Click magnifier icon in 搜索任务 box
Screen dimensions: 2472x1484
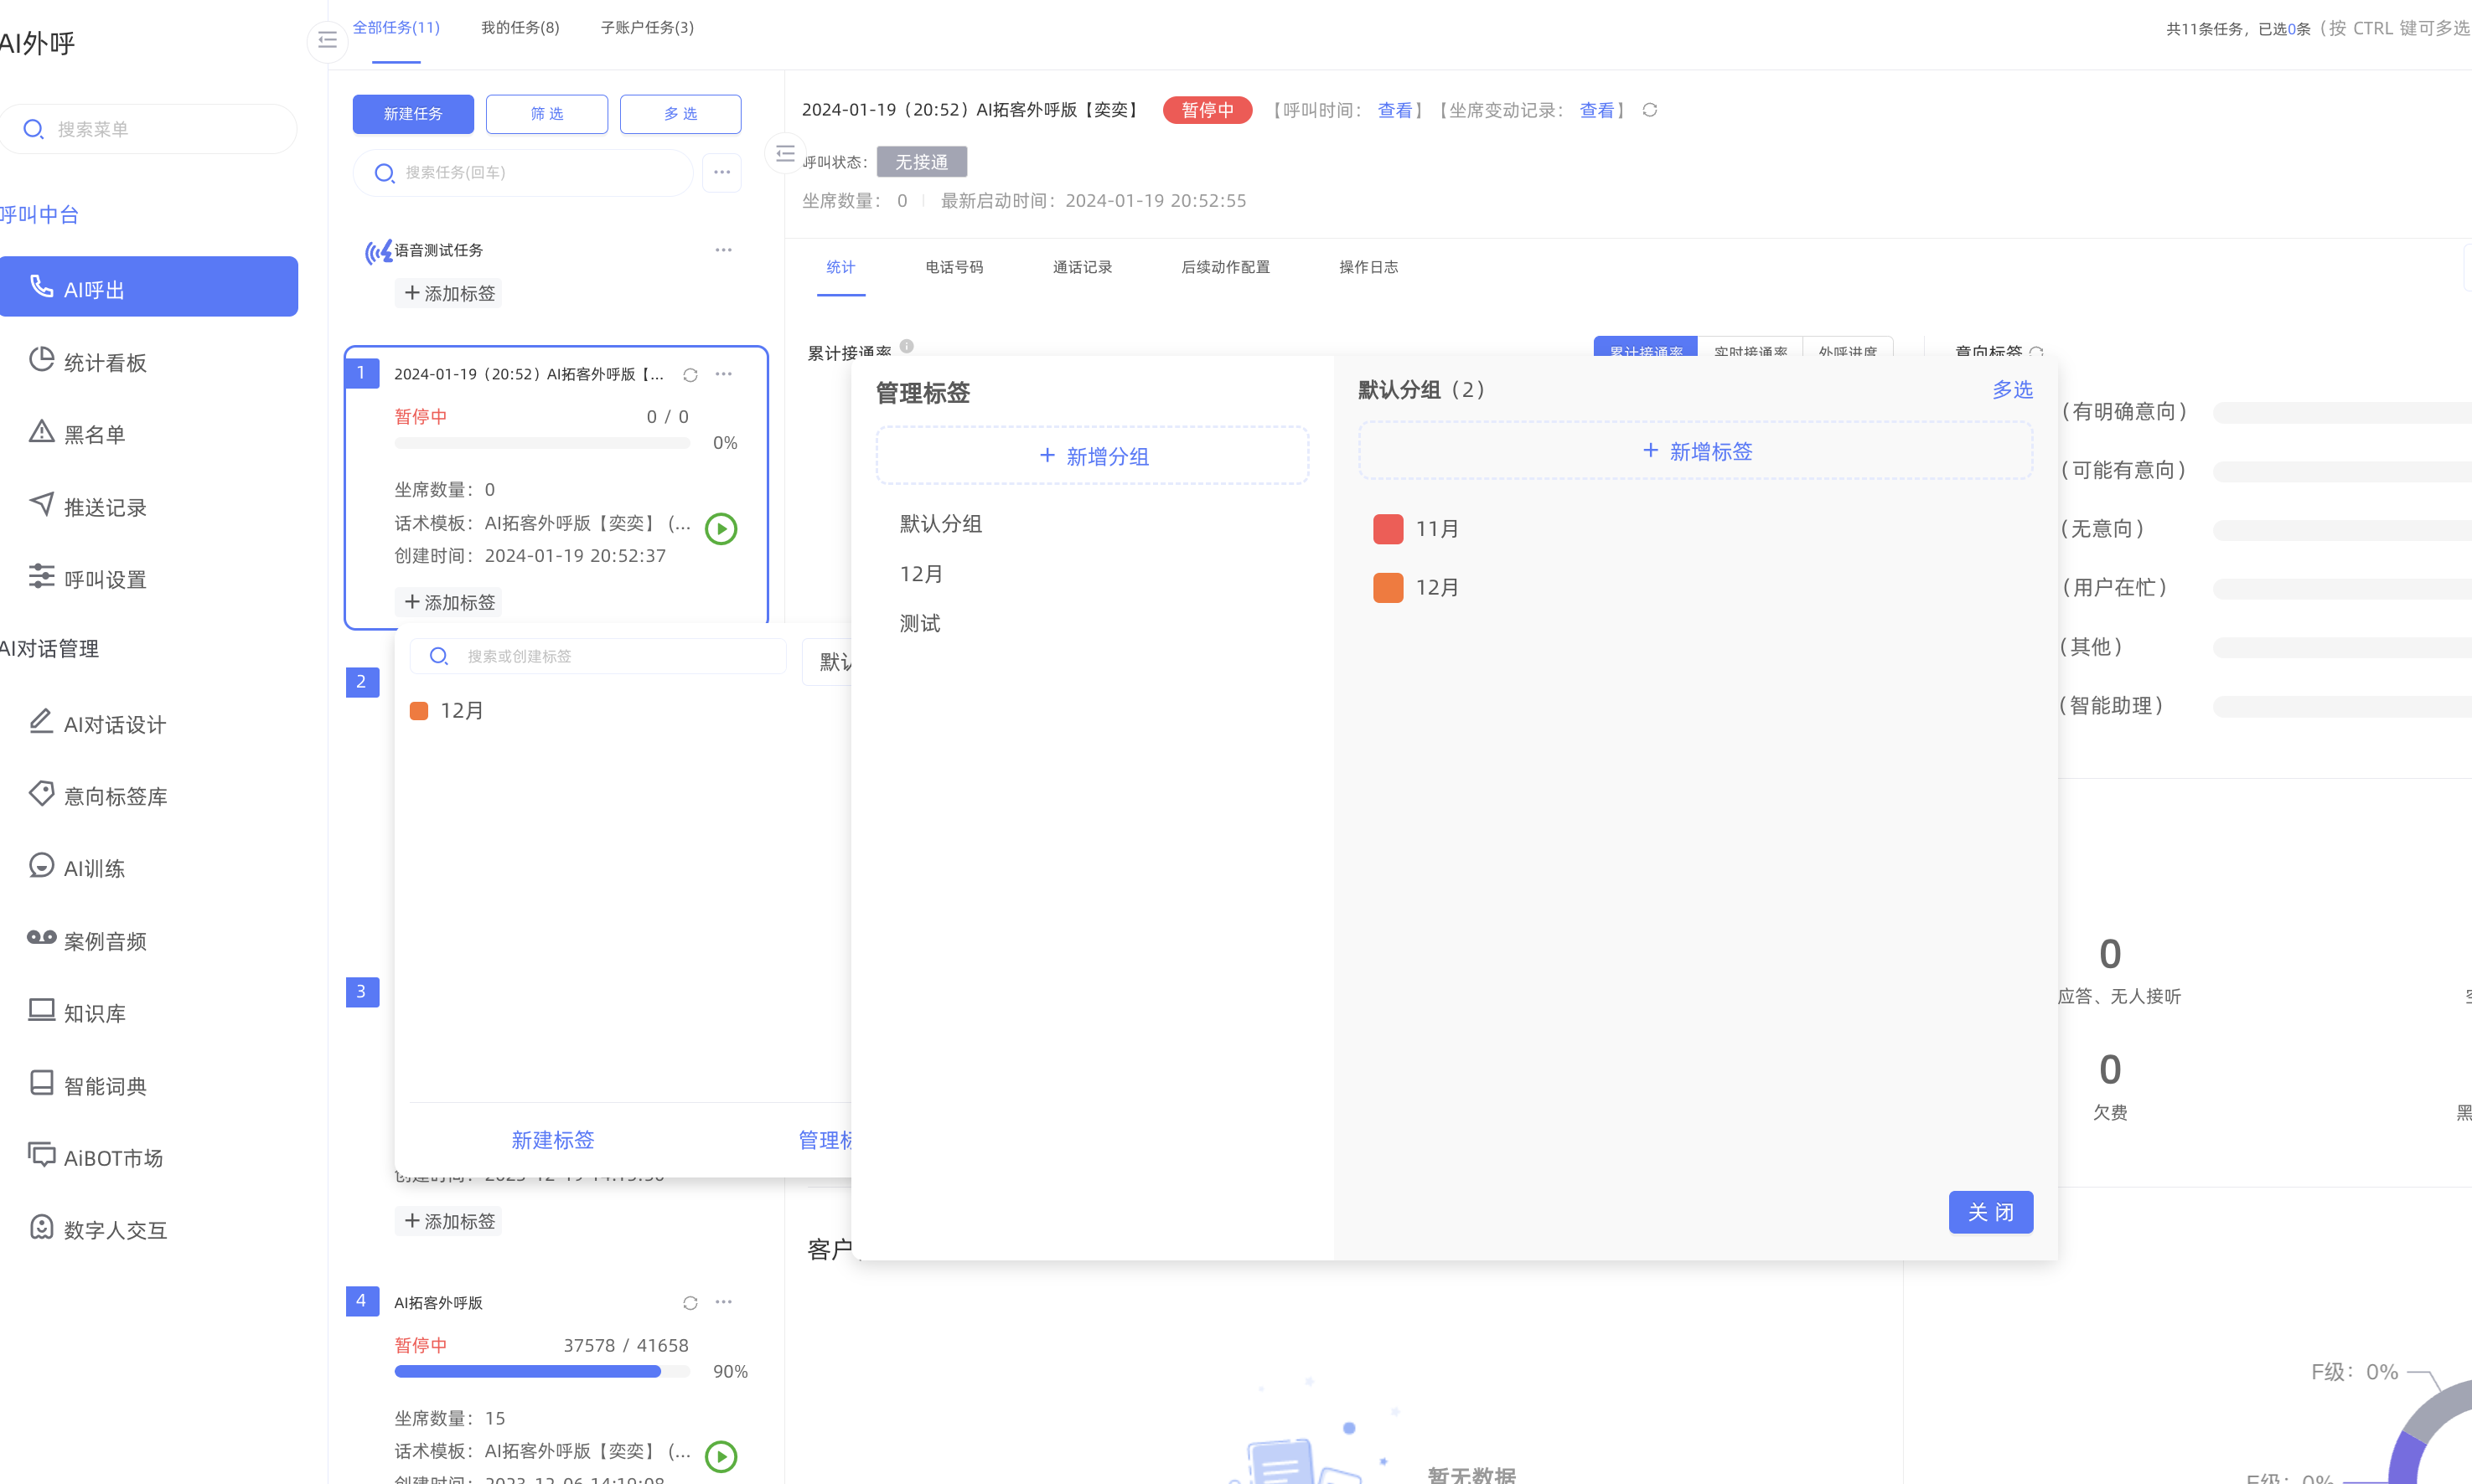pyautogui.click(x=384, y=173)
